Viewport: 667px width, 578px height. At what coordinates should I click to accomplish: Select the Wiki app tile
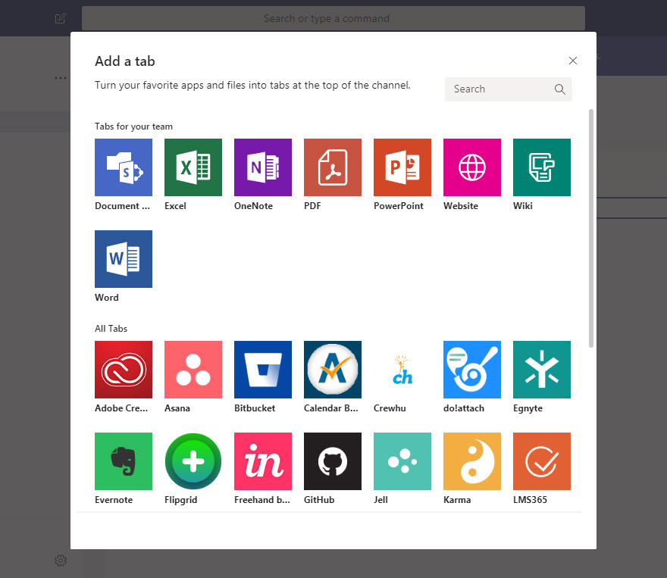(x=541, y=167)
